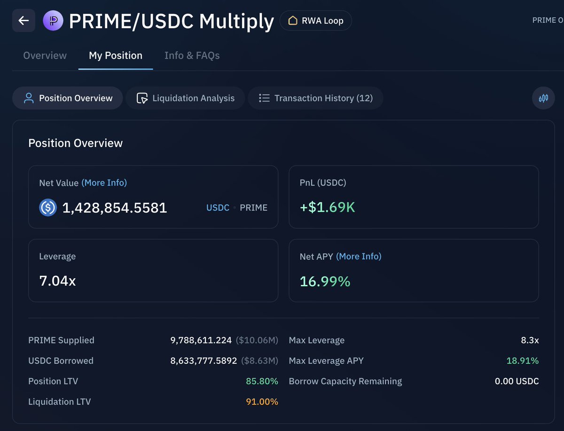Click the candlestick chart icon button
This screenshot has width=564, height=431.
(x=543, y=98)
